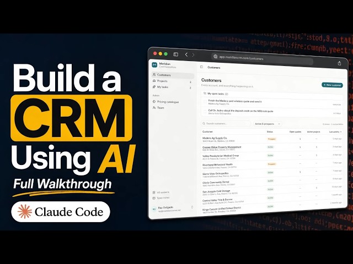Image resolution: width=353 pixels, height=264 pixels.
Task: Click the Kings Canyon Unified School District row
Action: point(272,208)
